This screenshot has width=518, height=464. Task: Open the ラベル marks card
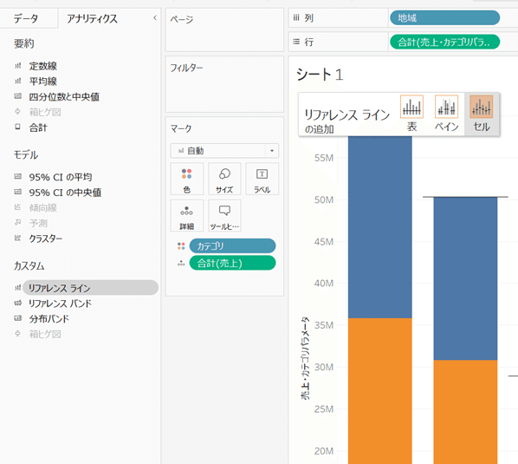point(262,179)
